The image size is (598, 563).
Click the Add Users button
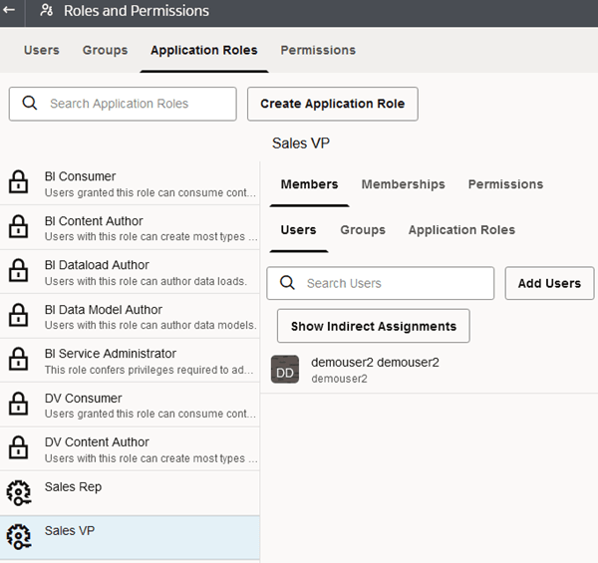[549, 283]
